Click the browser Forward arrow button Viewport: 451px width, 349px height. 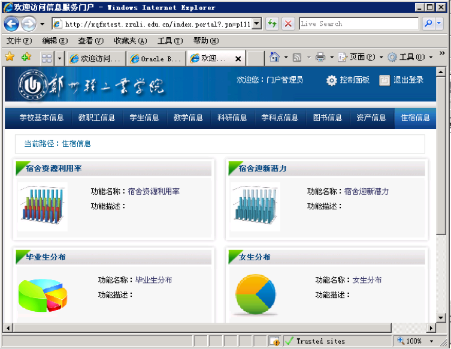tap(29, 24)
